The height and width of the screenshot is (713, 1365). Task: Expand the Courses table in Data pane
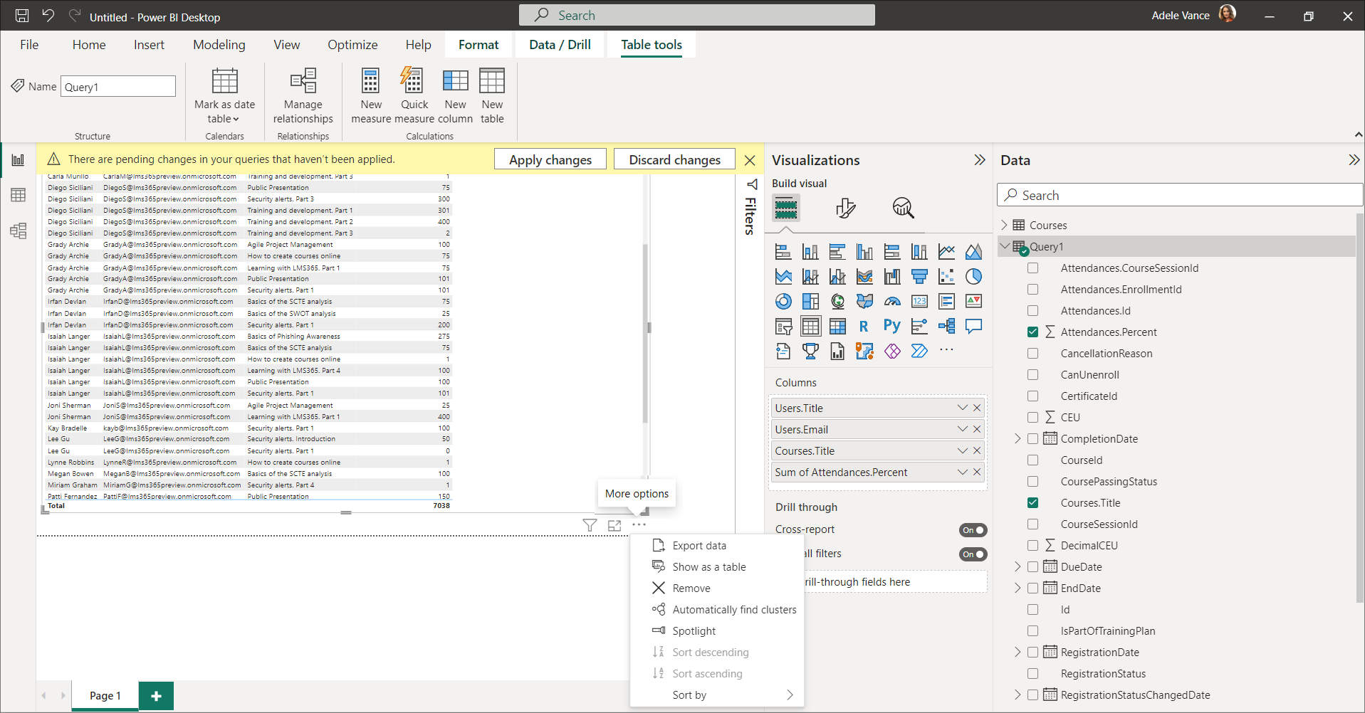click(x=1005, y=225)
